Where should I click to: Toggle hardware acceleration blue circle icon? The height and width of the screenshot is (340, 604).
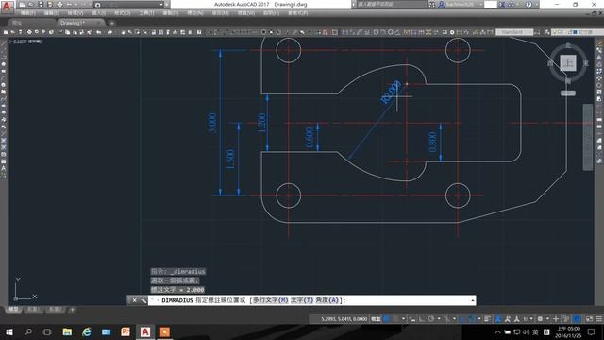point(577,319)
